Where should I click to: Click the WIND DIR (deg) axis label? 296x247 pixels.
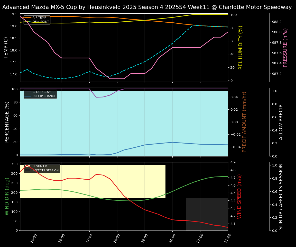7,196
